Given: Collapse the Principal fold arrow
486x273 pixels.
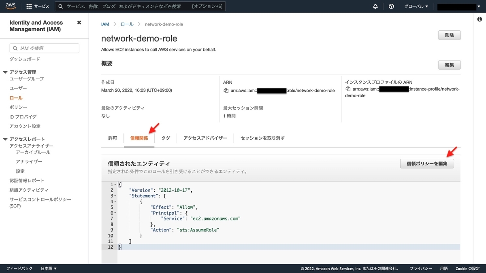Looking at the screenshot, I should [115, 213].
